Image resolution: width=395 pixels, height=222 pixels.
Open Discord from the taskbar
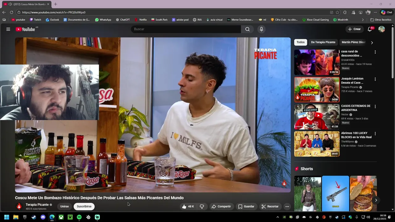coord(43,217)
